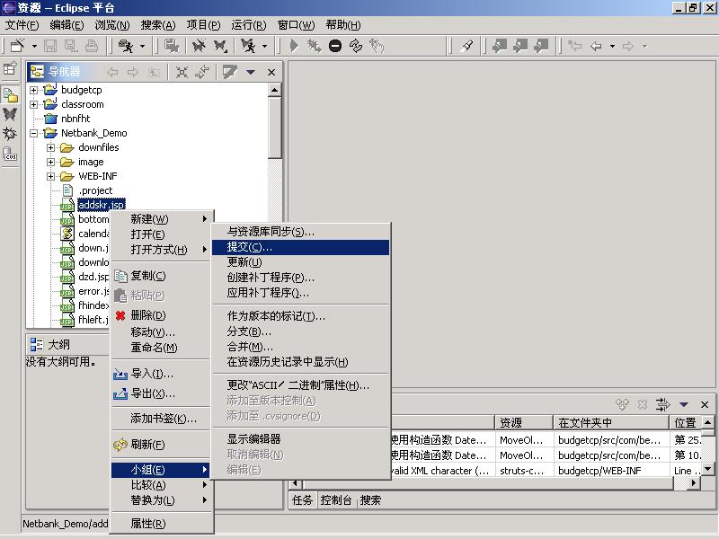Click the 在文件夹中 column header

(611, 422)
